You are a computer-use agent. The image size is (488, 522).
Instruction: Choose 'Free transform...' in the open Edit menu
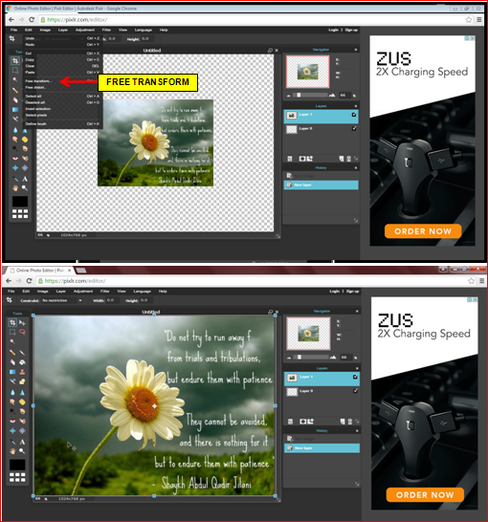(x=38, y=81)
